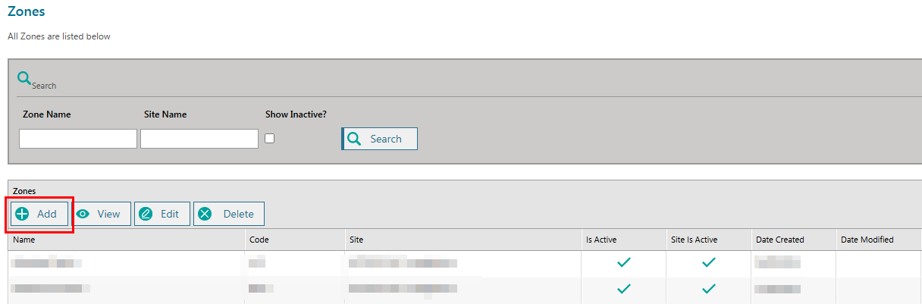Viewport: 922px width, 304px height.
Task: Click the eye icon on View button
Action: point(83,214)
